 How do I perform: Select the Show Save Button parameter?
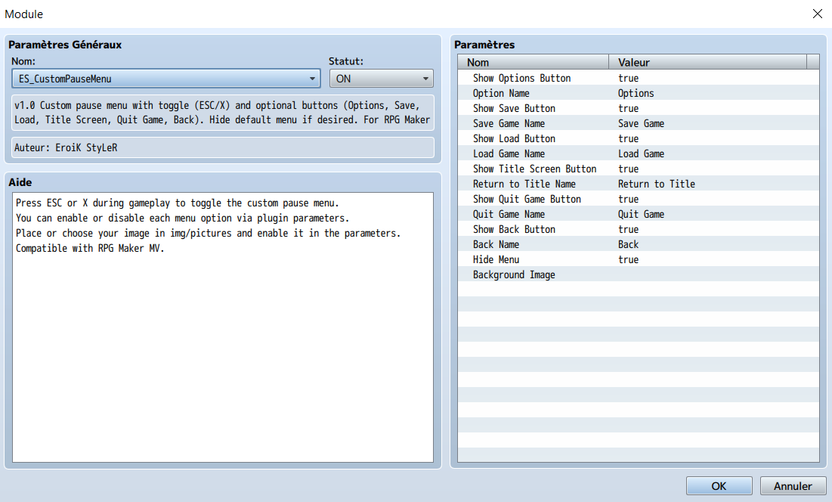click(639, 108)
